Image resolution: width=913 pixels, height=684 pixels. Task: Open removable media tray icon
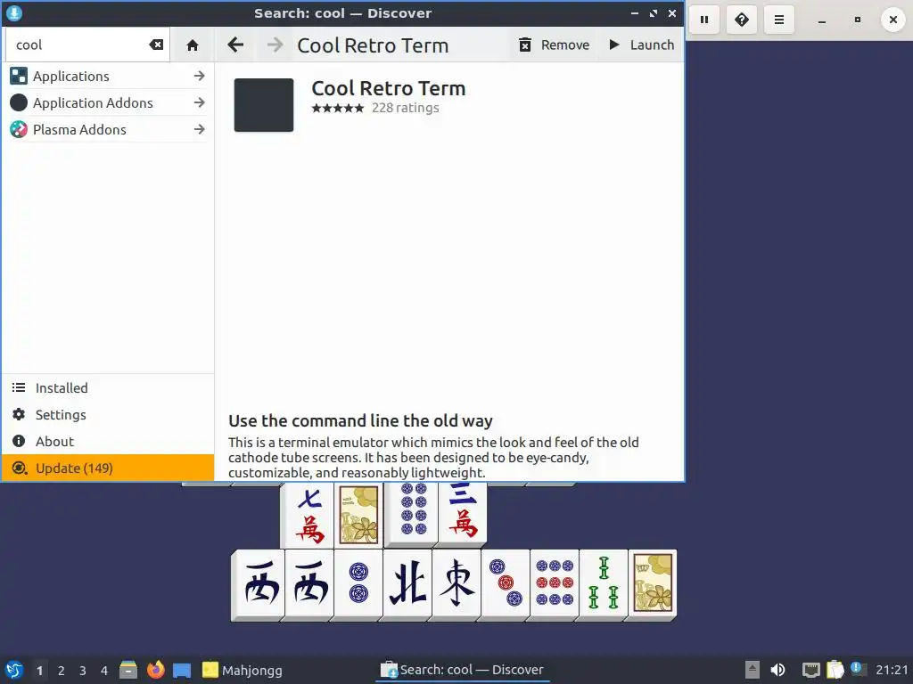753,670
